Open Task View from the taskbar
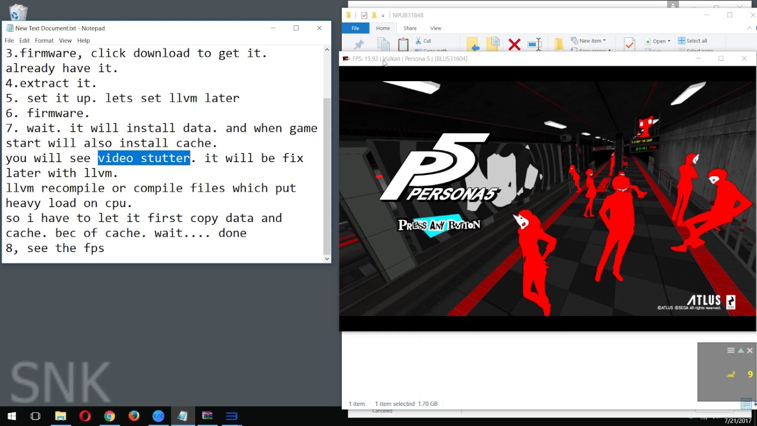This screenshot has height=426, width=757. point(35,416)
